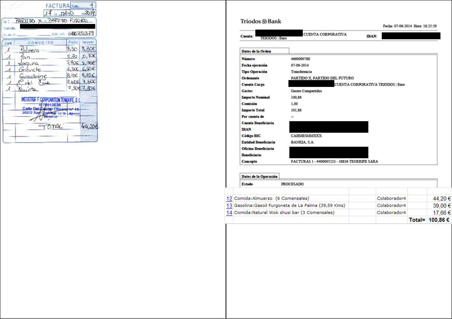Open expense entry link 14

click(229, 213)
